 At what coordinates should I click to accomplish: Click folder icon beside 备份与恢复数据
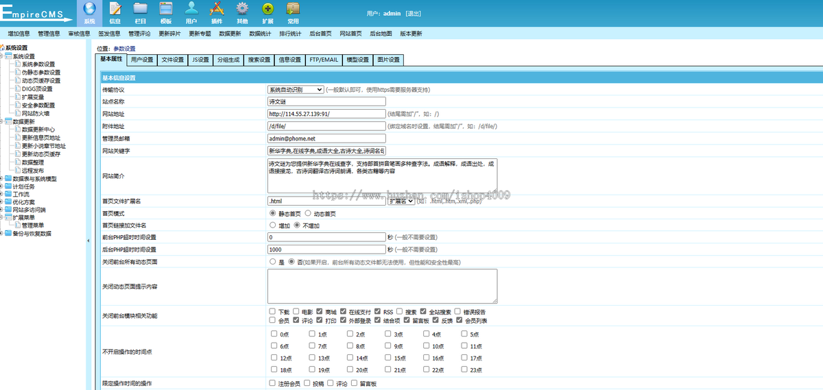8,233
